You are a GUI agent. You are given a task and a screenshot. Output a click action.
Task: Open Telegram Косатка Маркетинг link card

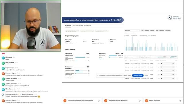[123, 101]
